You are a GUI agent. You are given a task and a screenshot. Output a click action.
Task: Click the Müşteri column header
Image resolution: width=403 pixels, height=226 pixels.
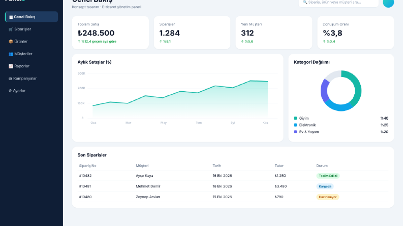click(142, 166)
